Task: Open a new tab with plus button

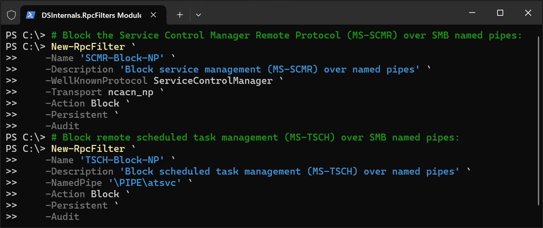Action: 180,15
